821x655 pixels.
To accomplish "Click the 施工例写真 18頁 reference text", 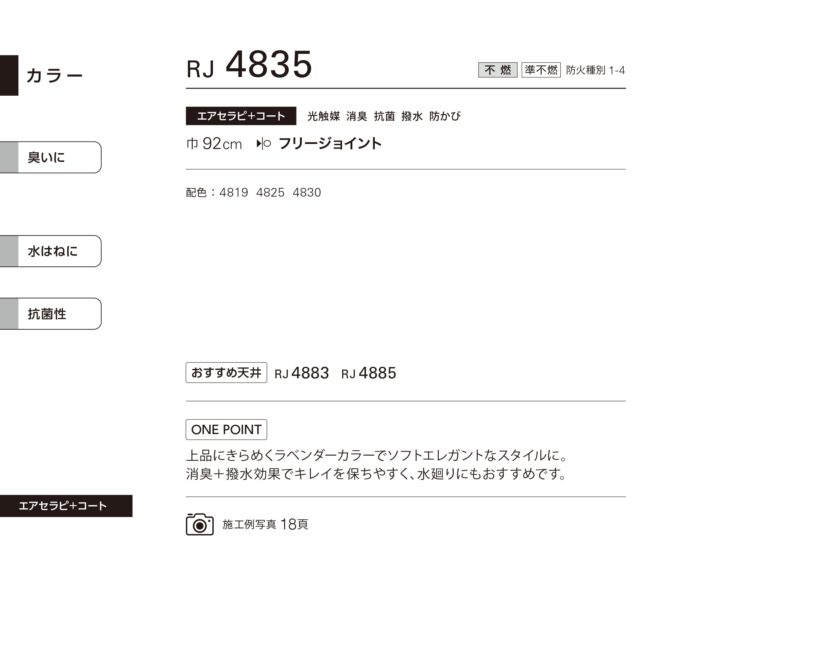I will pos(265,524).
